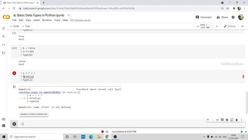Open terminal icon in left sidebar
Screen dimensions: 248x140
click(3, 126)
